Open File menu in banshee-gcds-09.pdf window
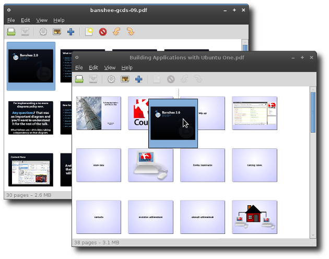 pos(11,20)
